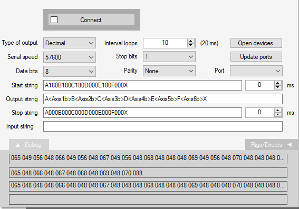Increase the Start string delay ms
Viewport: 299px width, 209px height.
(x=278, y=83)
